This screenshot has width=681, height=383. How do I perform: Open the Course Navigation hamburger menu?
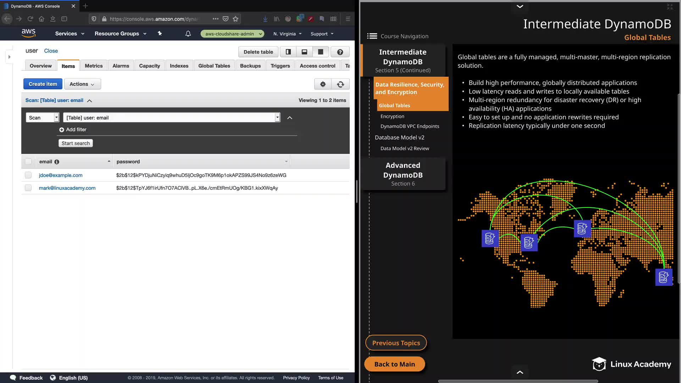tap(372, 36)
